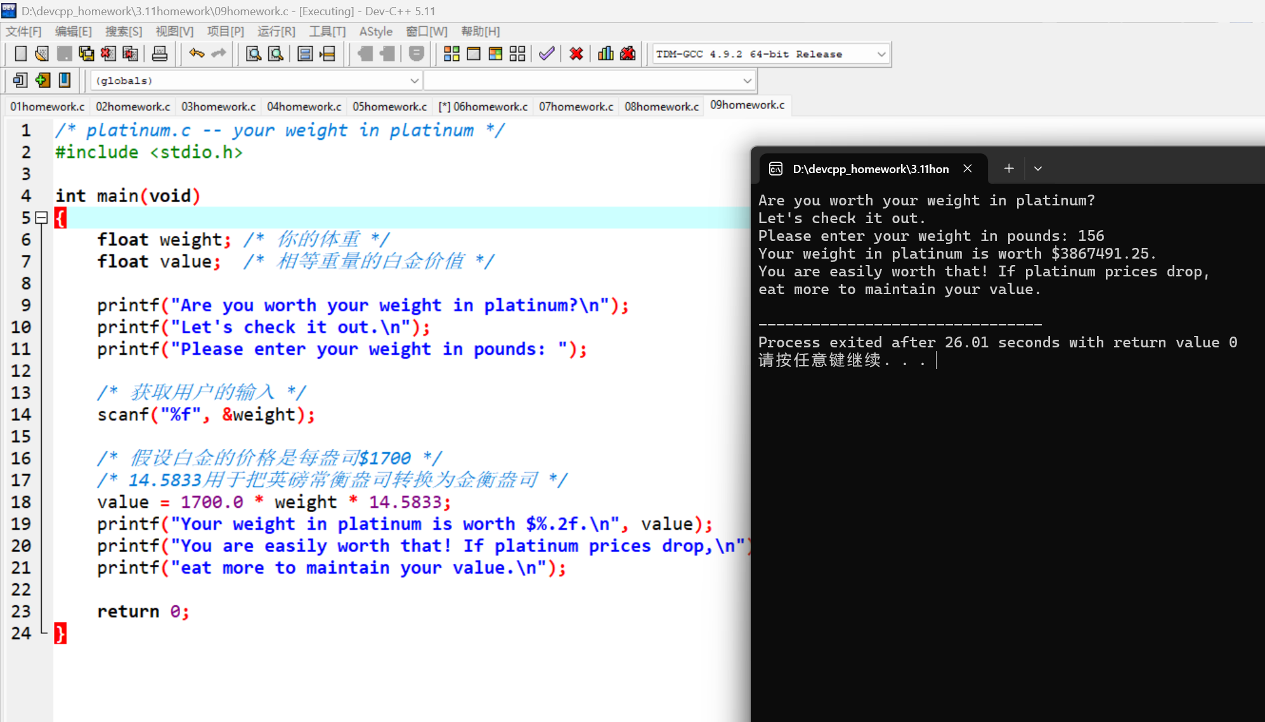Click the red X stop execution icon
The width and height of the screenshot is (1265, 722).
pyautogui.click(x=576, y=54)
